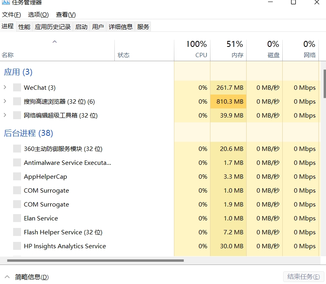The height and width of the screenshot is (284, 326).
Task: Click the 360主动防御服务模块 icon
Action: click(x=17, y=149)
